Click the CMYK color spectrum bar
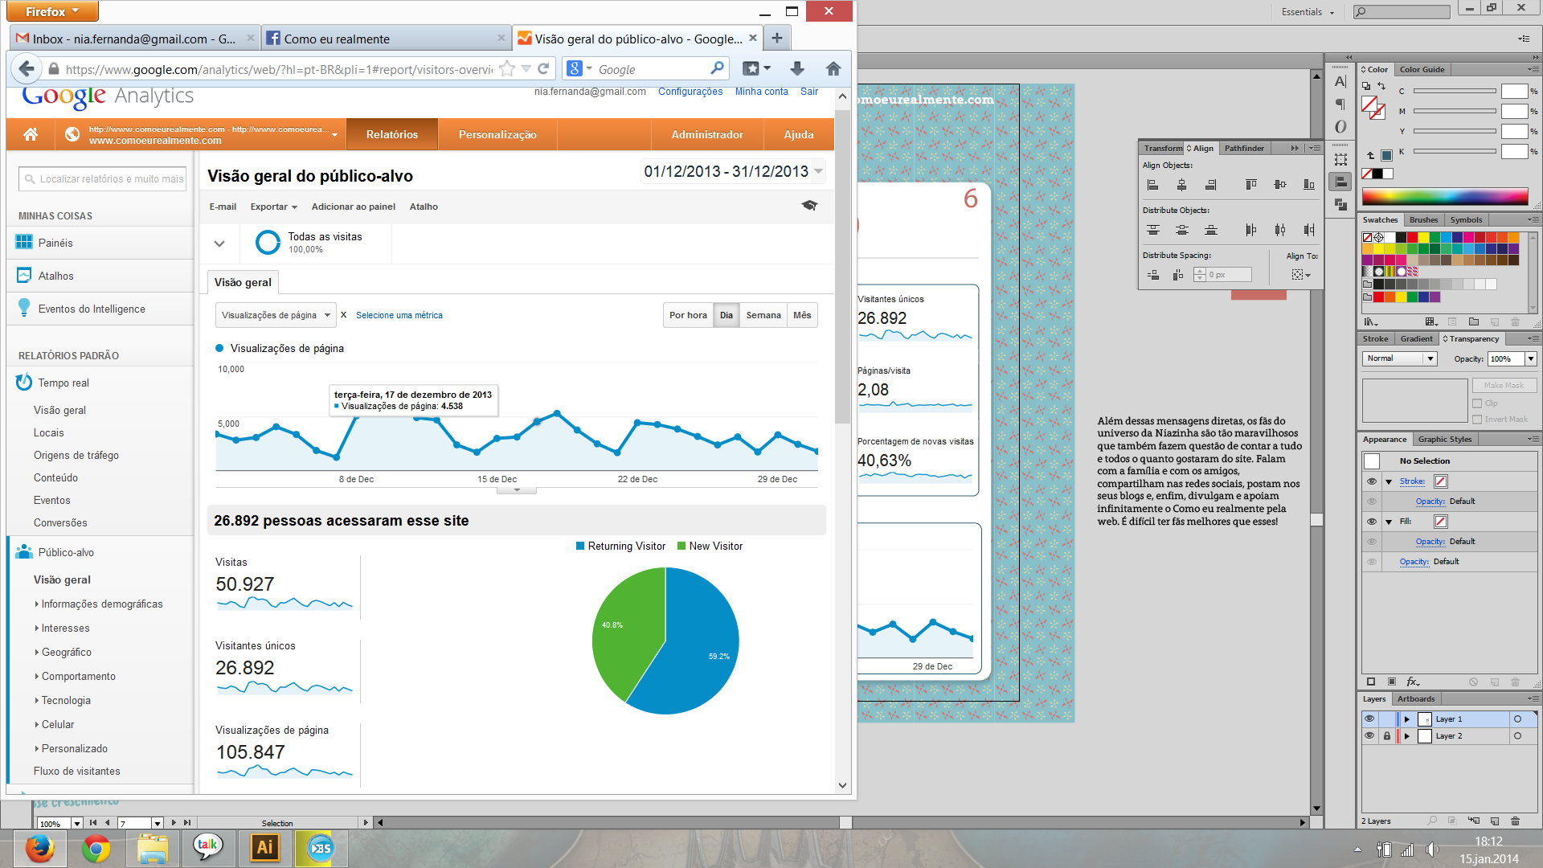The image size is (1543, 868). tap(1445, 197)
